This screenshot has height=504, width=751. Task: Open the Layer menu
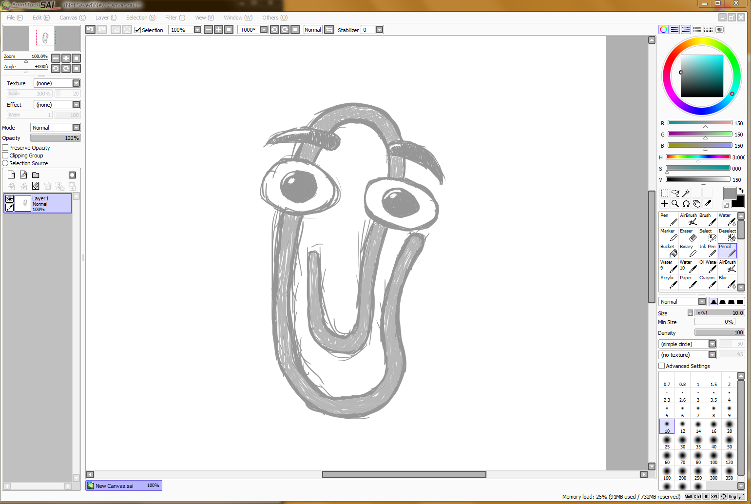coord(106,18)
